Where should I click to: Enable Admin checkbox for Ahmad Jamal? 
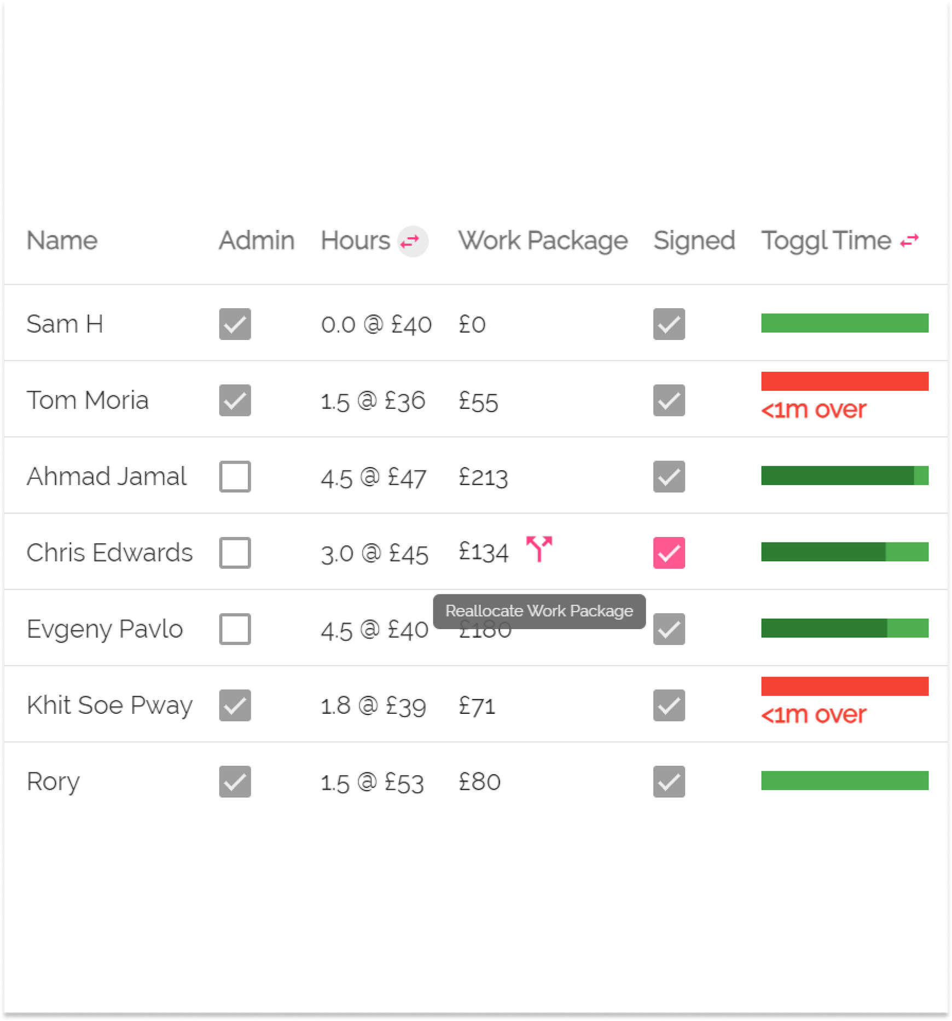click(x=235, y=477)
